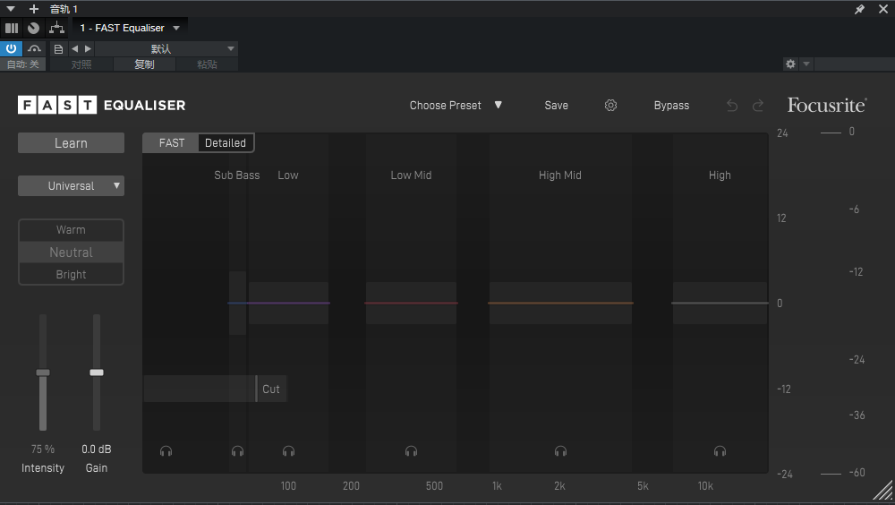Toggle the 自动: 关 automation button
This screenshot has width=895, height=505.
[x=23, y=64]
